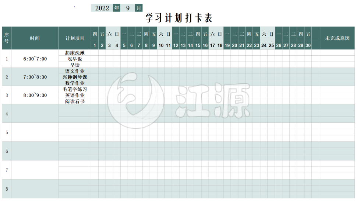
Task: Select the date header cell 24
Action: 264,45
